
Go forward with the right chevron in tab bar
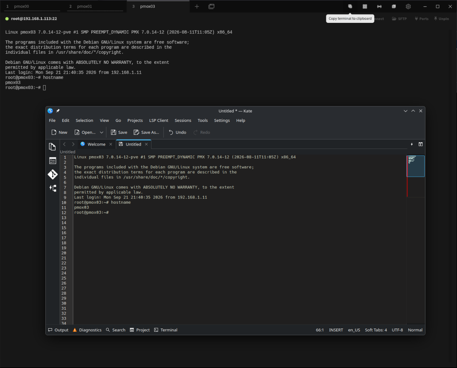(x=73, y=144)
